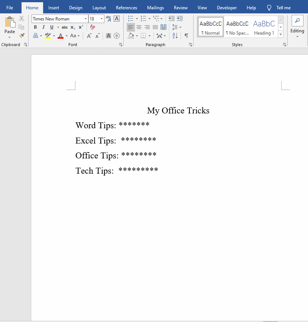308x322 pixels.
Task: Click the Distributed alignment icon
Action: [x=163, y=27]
